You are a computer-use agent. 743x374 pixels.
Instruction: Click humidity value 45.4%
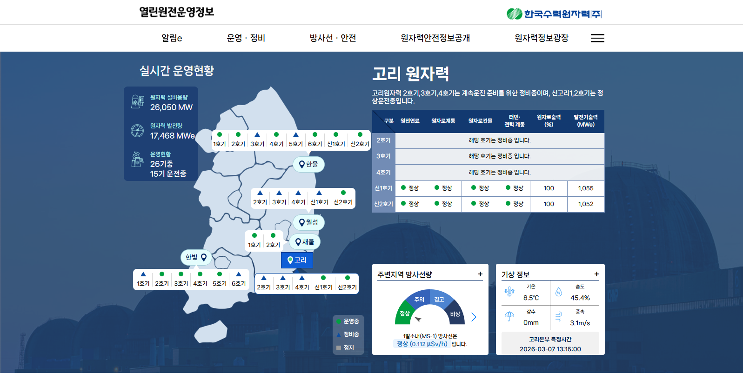pos(580,298)
